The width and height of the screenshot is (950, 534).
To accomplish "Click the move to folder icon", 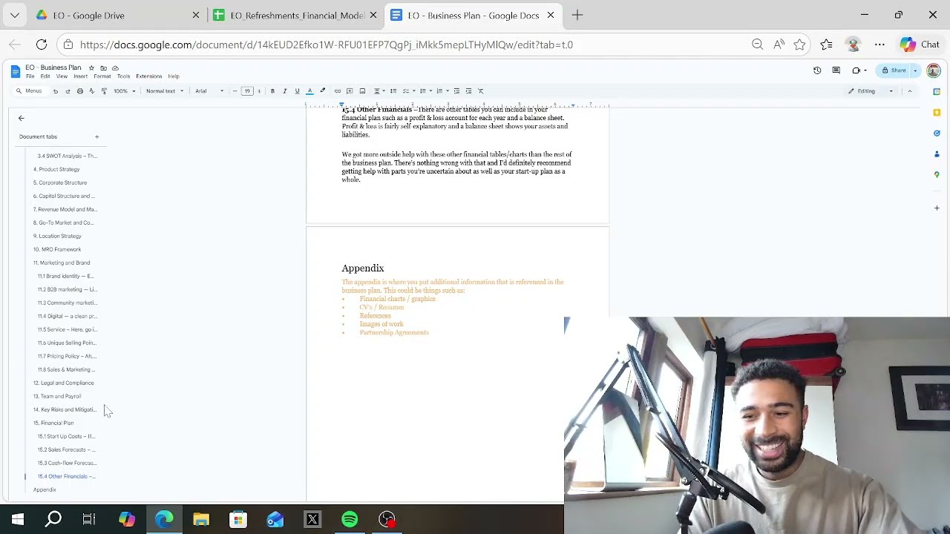I will [x=103, y=67].
